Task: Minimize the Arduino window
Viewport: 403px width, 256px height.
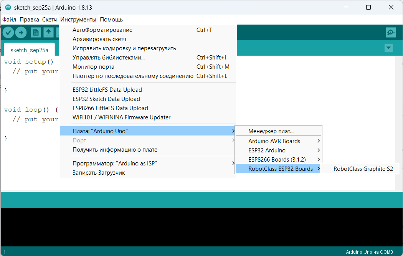Action: point(346,7)
